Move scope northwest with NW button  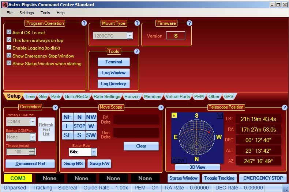tap(91, 117)
